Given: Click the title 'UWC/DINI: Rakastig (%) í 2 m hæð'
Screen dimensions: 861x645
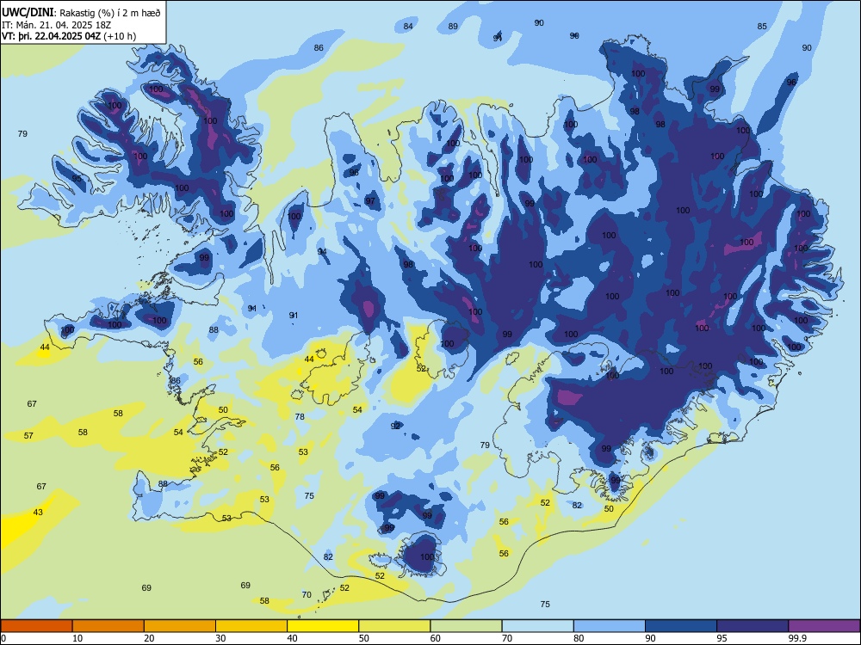Looking at the screenshot, I should pyautogui.click(x=81, y=13).
